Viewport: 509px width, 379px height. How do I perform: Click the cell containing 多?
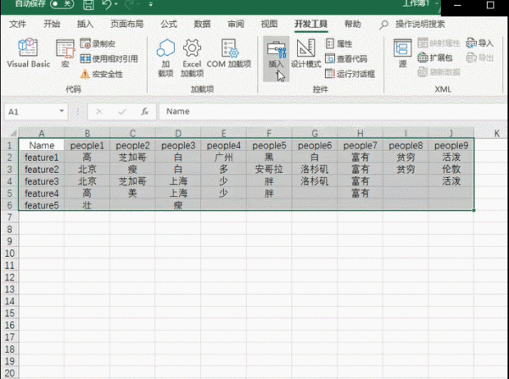tap(224, 169)
